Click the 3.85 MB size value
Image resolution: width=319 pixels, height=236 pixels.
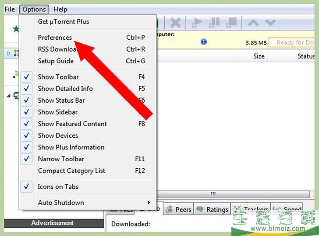point(256,43)
